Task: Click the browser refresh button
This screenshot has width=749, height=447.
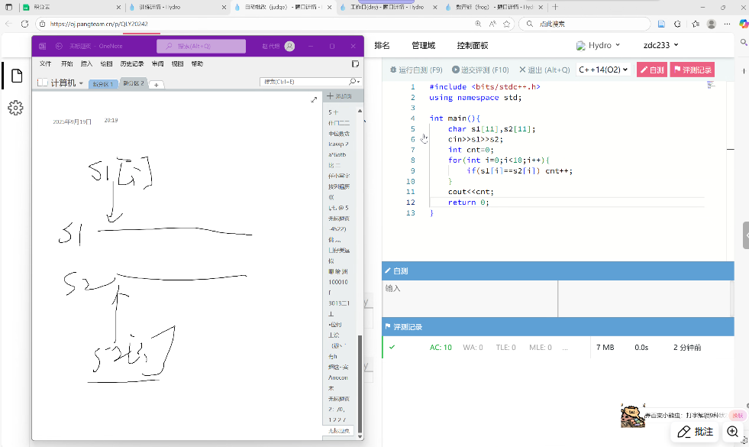Action: [25, 24]
